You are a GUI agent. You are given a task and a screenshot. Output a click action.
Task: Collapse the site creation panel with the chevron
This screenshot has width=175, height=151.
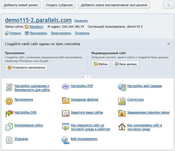[87, 77]
